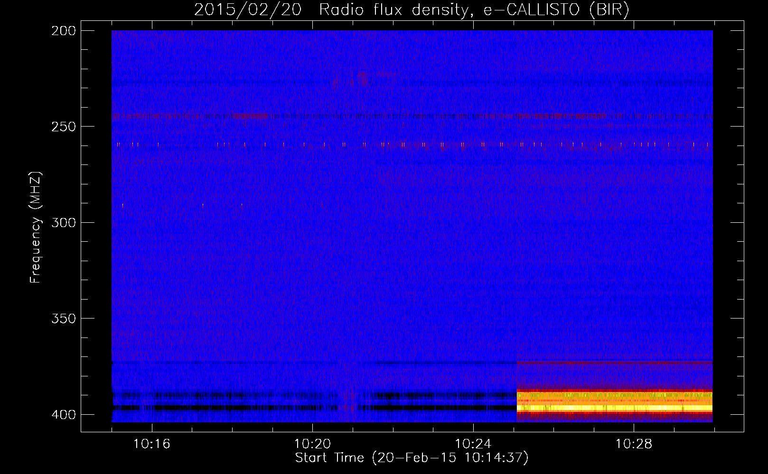Click the "Frequency (MHZ)" axis label
The height and width of the screenshot is (474, 768).
point(36,228)
